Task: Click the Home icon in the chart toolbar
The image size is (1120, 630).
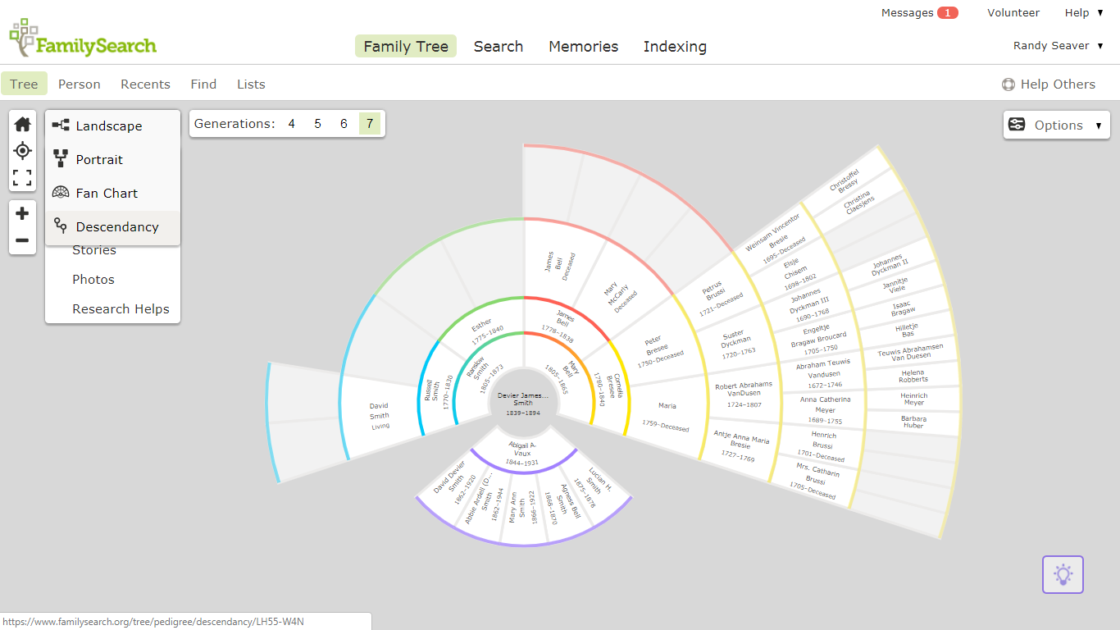Action: click(x=22, y=123)
